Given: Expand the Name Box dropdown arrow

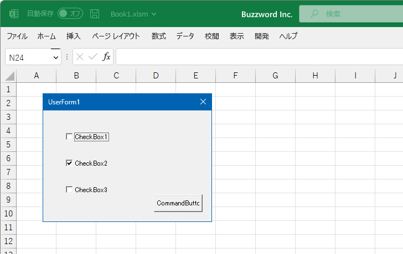Looking at the screenshot, I should (55, 57).
